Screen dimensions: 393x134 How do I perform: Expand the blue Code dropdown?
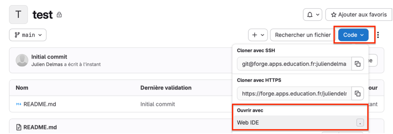coord(353,35)
